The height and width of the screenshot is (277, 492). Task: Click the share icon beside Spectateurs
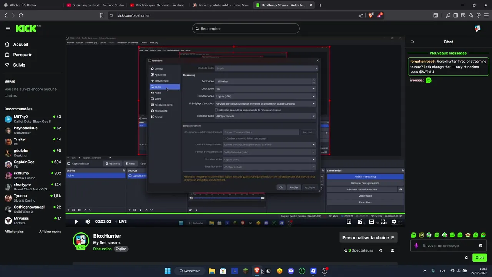point(380,250)
